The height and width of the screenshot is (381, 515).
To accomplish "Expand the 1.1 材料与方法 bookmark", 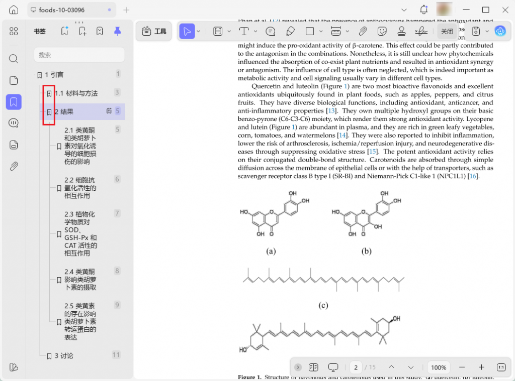I will [x=49, y=93].
